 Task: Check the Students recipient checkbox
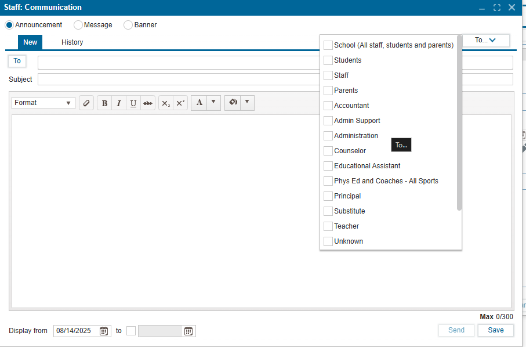(328, 60)
